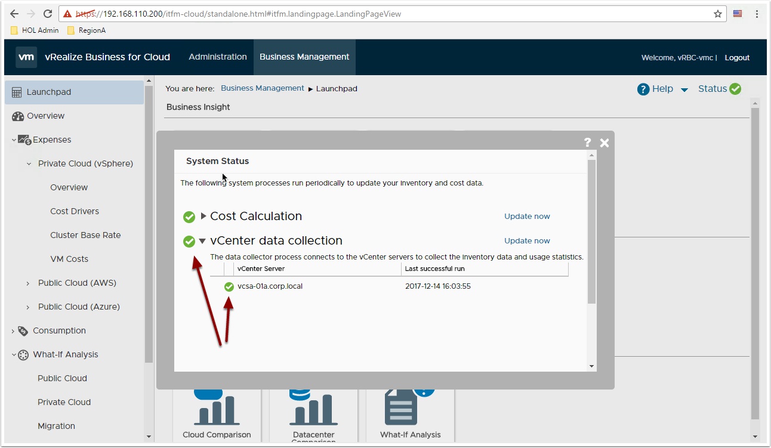Open the Cloud Comparison tile

pos(217,415)
